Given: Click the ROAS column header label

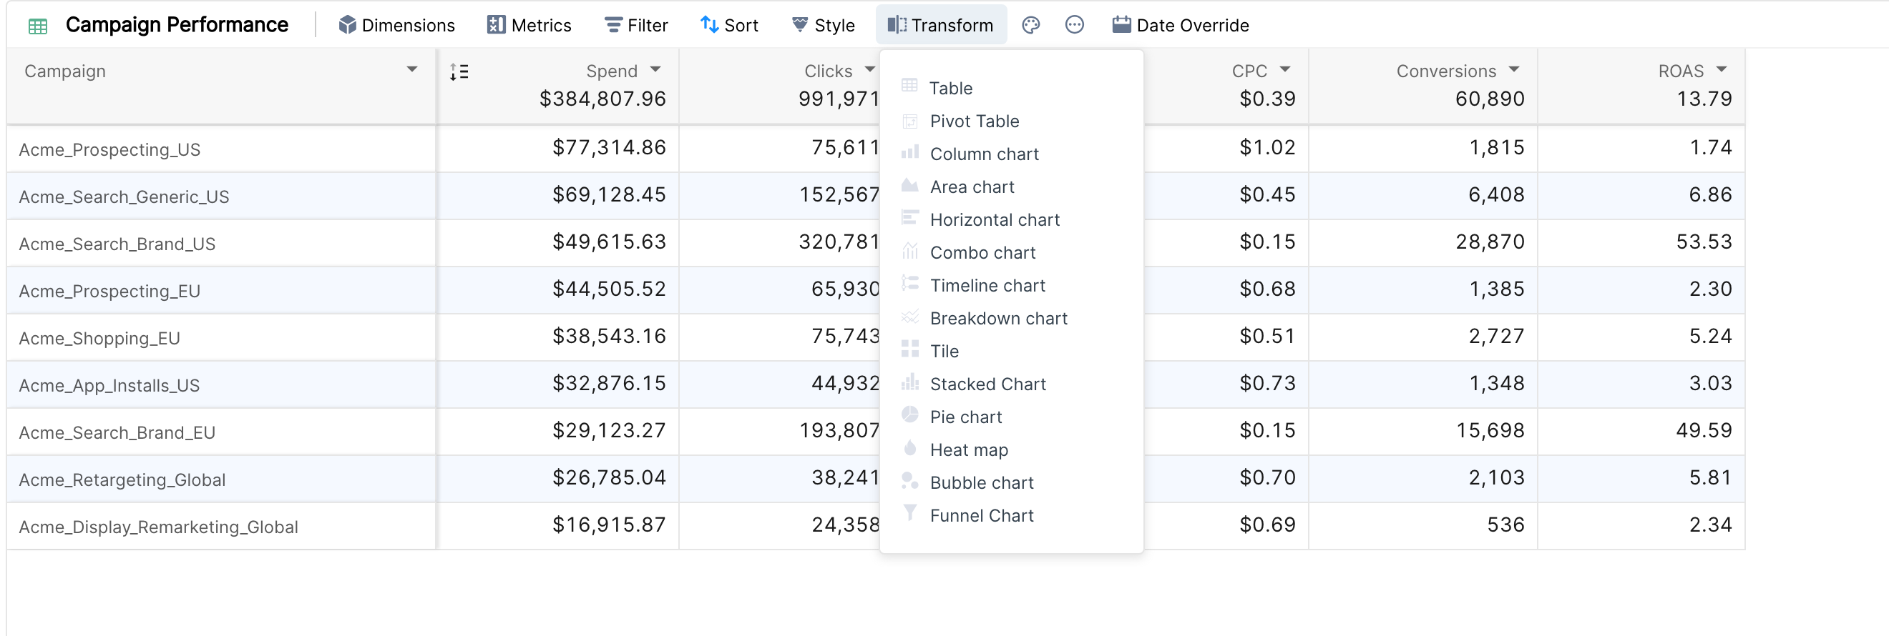Looking at the screenshot, I should click(x=1681, y=71).
